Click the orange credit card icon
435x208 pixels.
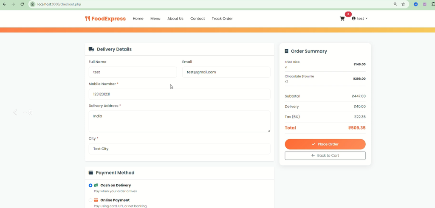96,200
